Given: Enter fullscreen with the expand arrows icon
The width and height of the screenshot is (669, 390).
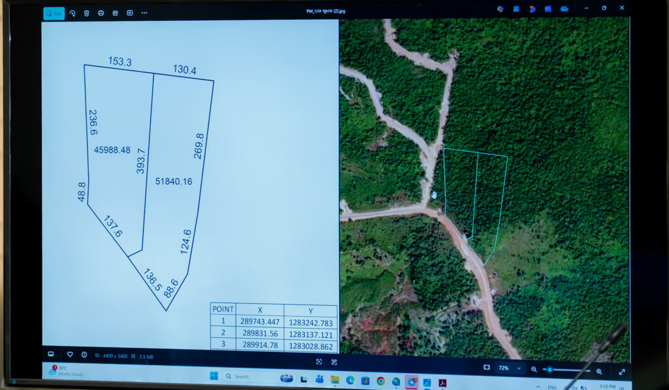Looking at the screenshot, I should 621,372.
